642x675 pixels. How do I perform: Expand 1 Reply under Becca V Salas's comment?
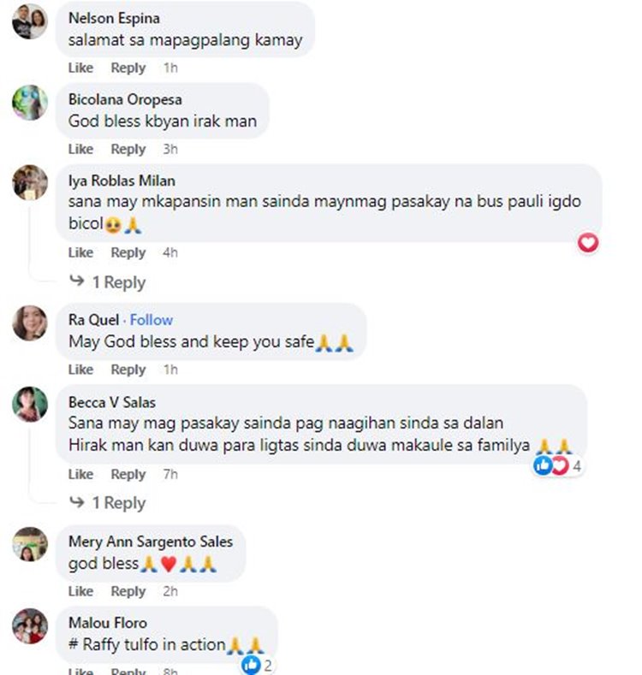coord(119,502)
